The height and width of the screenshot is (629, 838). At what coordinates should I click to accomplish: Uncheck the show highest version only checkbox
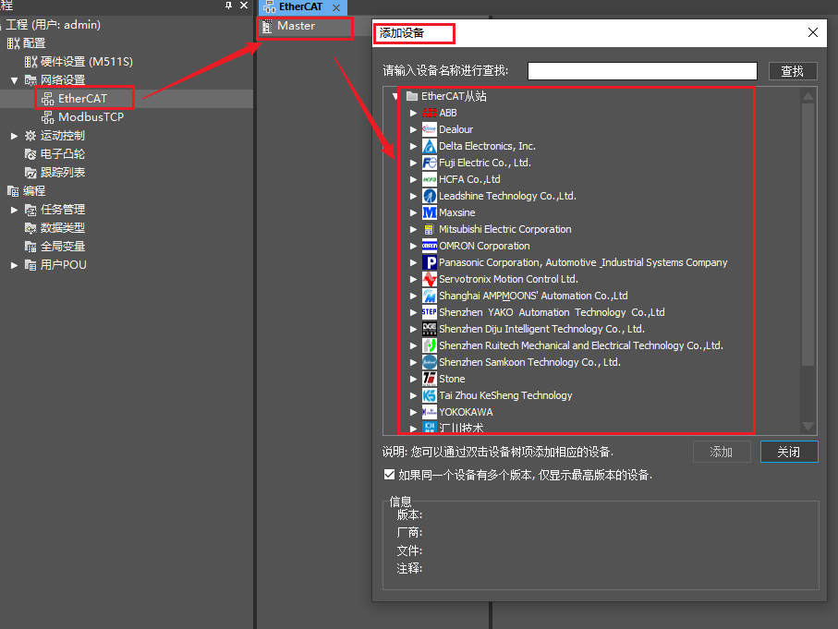point(389,475)
